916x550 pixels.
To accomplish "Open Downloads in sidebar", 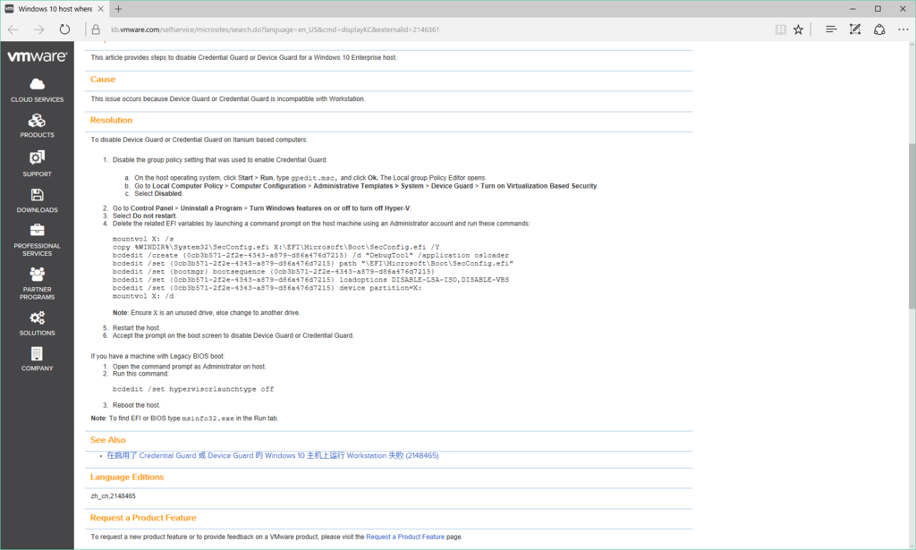I will click(x=37, y=200).
